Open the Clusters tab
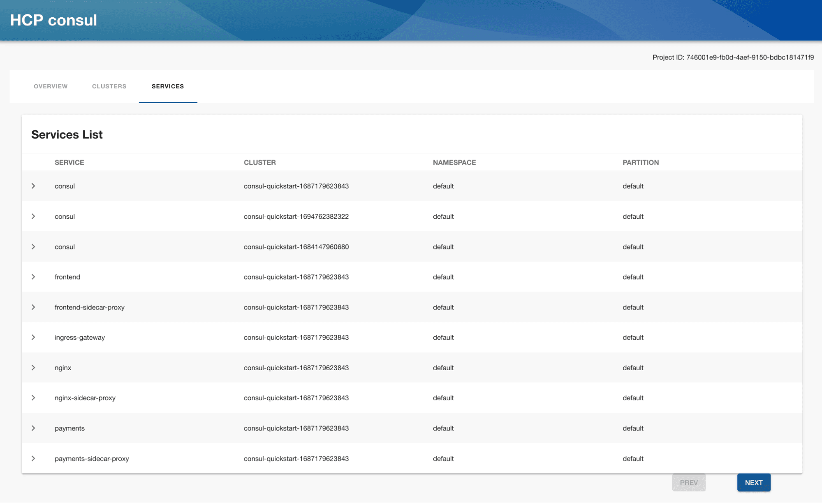Viewport: 822px width, 503px height. click(x=109, y=86)
